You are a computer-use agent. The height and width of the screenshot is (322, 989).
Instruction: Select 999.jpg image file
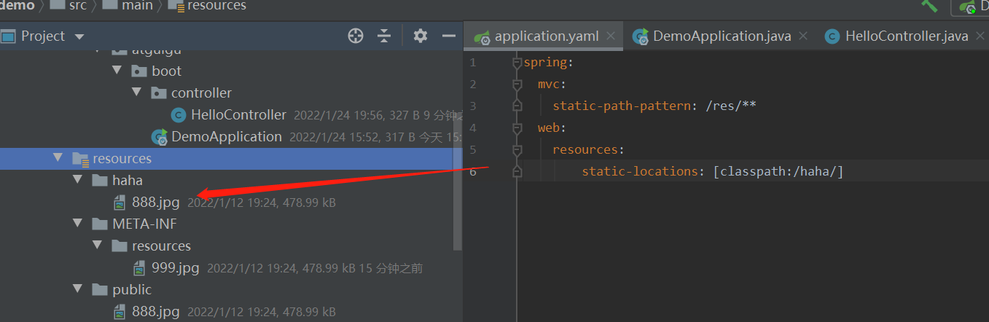coord(175,267)
